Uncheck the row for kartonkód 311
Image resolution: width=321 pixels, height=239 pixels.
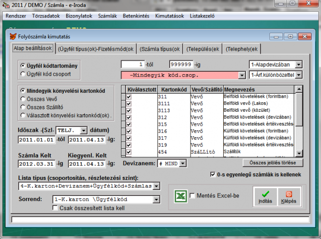click(x=129, y=96)
